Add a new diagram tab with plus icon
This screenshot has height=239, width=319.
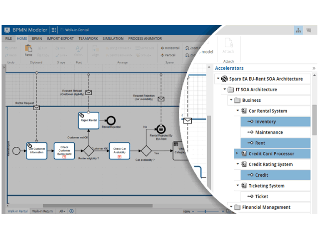pyautogui.click(x=71, y=211)
